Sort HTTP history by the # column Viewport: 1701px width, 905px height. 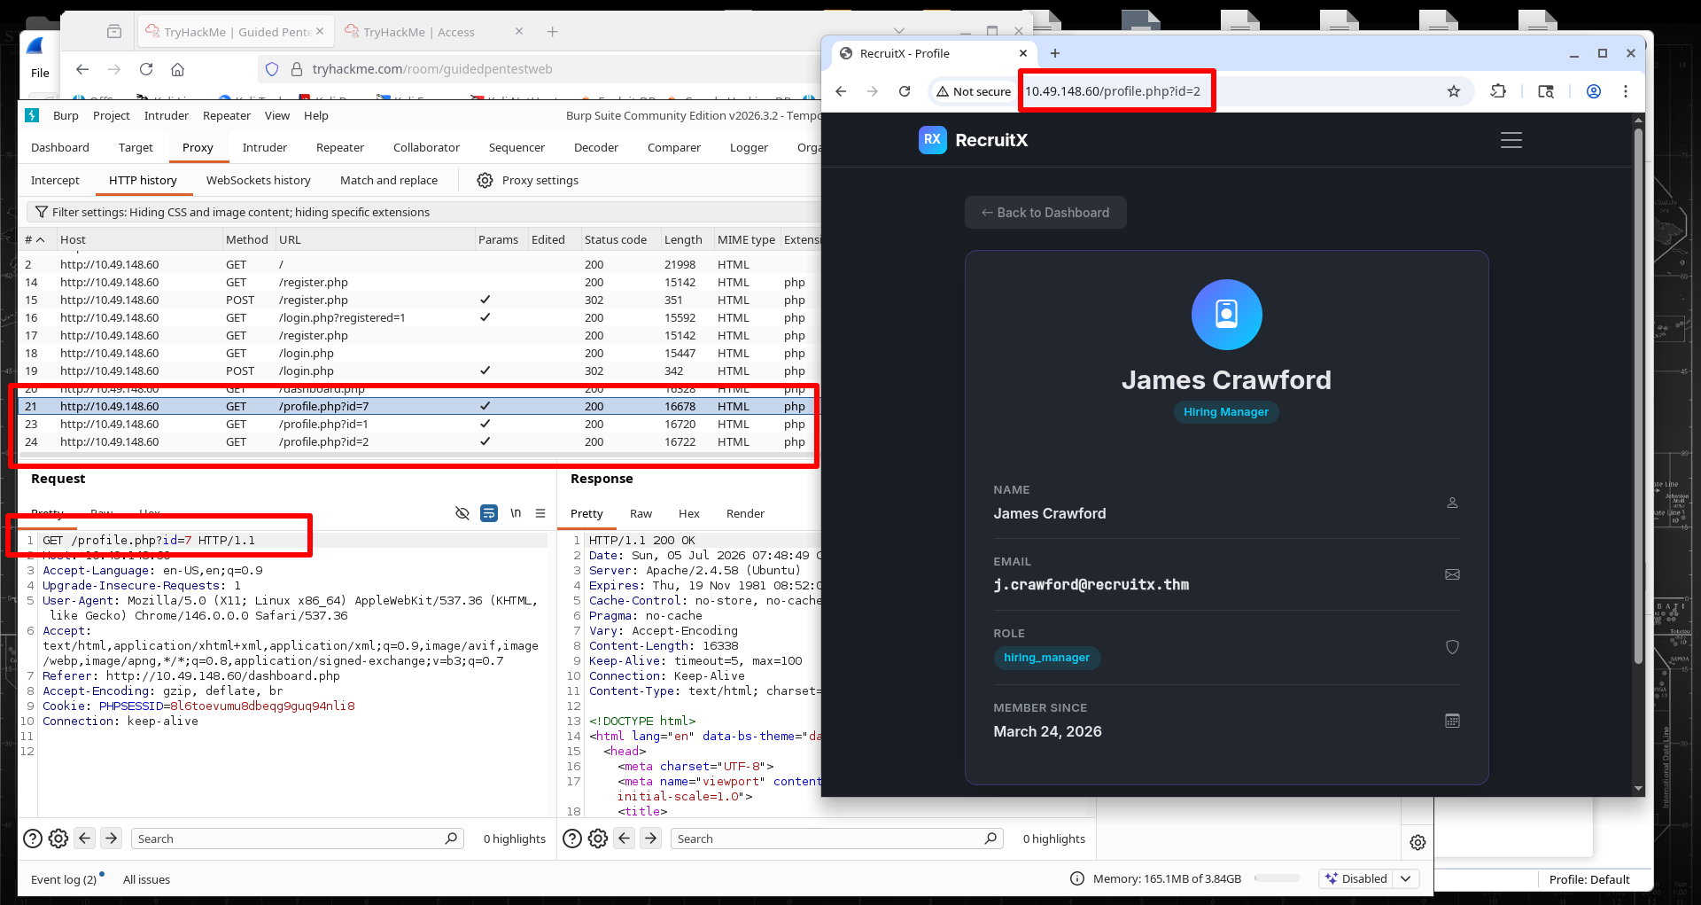click(x=35, y=239)
